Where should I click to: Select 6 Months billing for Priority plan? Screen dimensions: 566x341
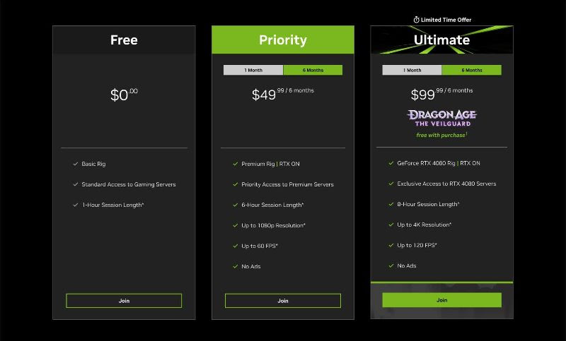(313, 70)
